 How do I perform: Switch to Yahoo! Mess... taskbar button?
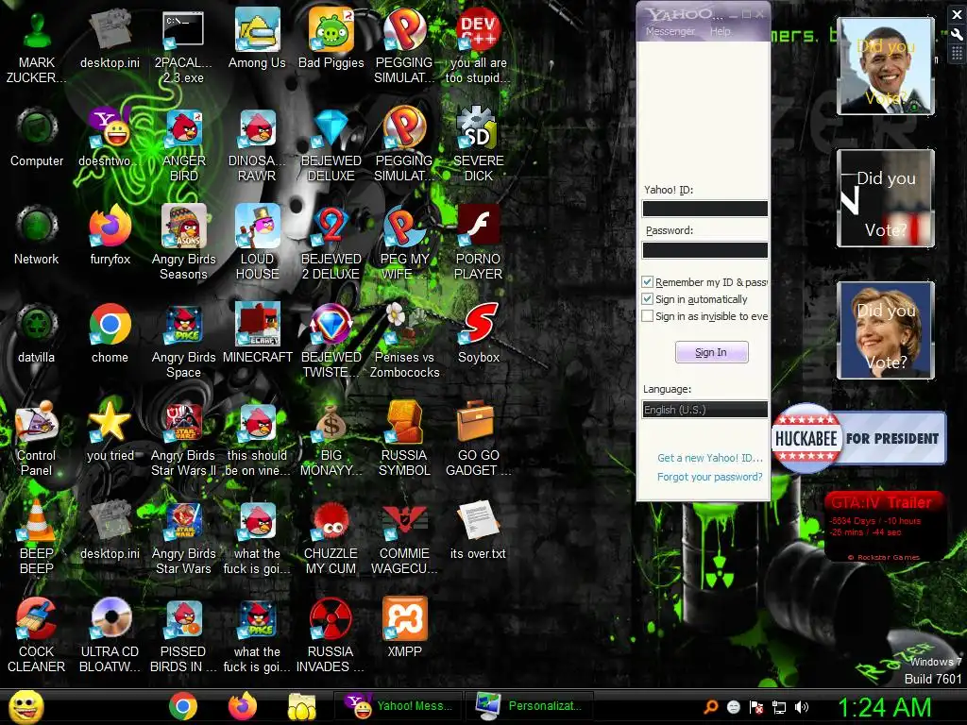pos(399,706)
